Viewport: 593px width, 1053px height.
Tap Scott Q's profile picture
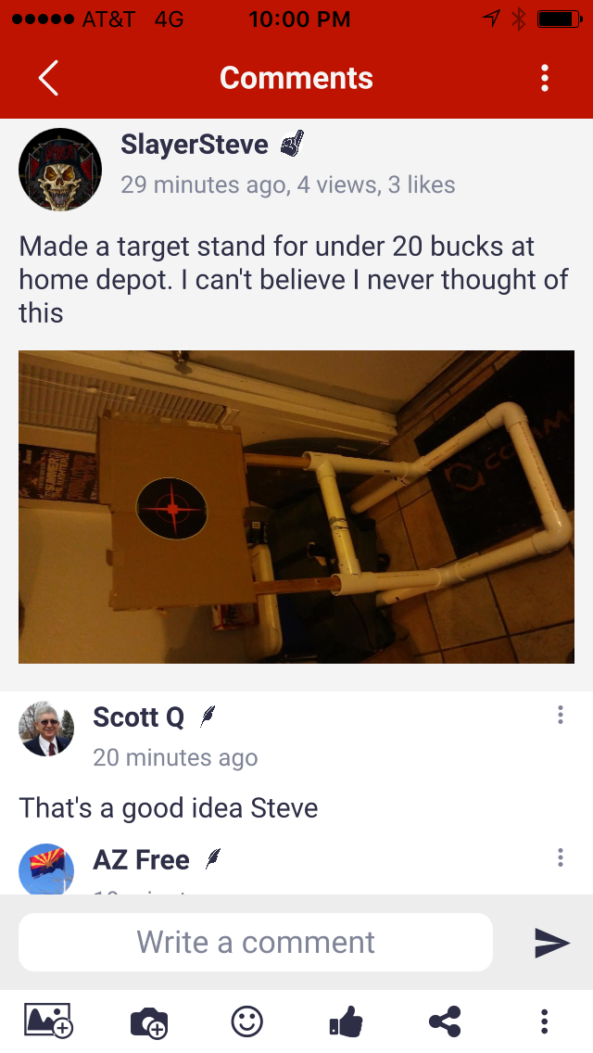click(x=46, y=729)
